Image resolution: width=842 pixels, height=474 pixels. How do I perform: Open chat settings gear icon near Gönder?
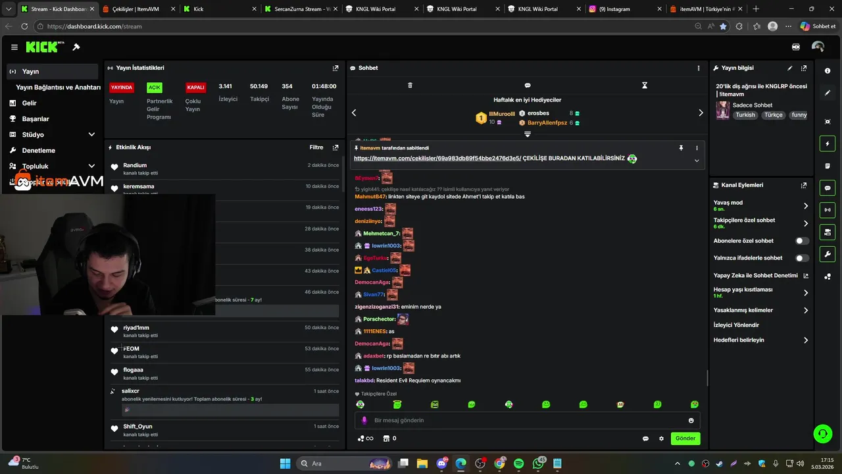click(661, 438)
